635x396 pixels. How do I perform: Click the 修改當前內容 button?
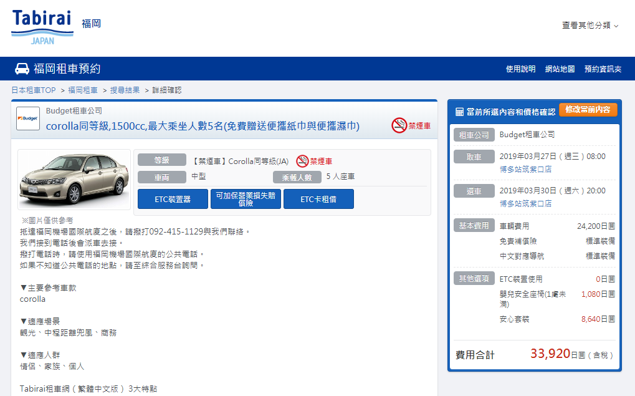click(x=588, y=109)
